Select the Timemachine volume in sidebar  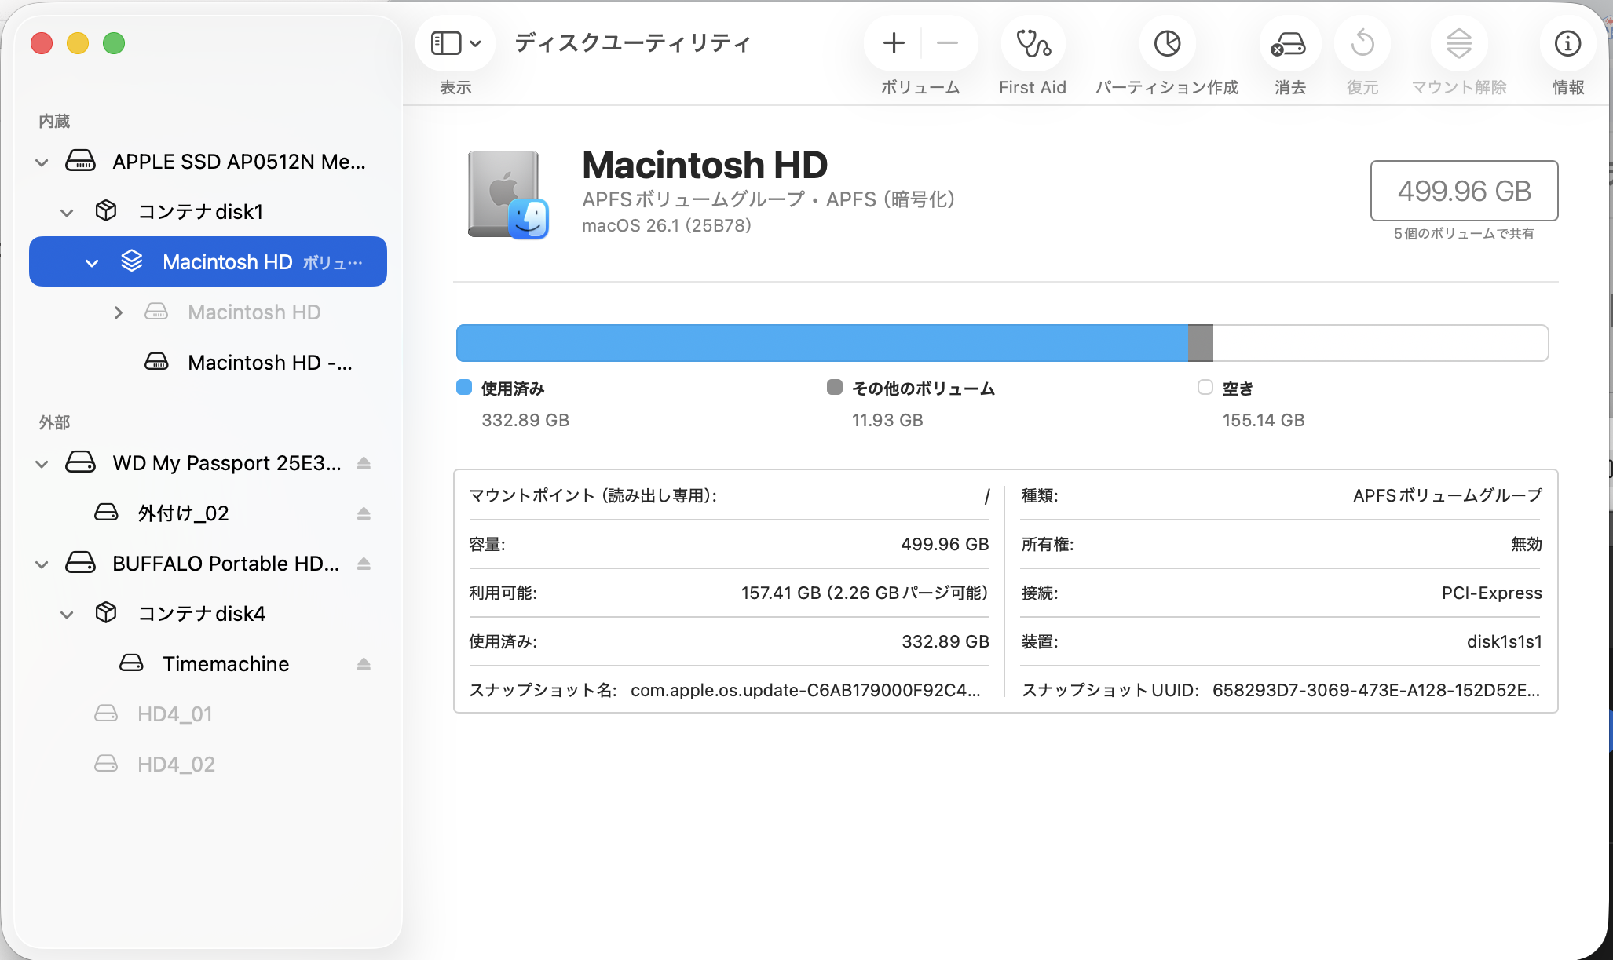225,664
